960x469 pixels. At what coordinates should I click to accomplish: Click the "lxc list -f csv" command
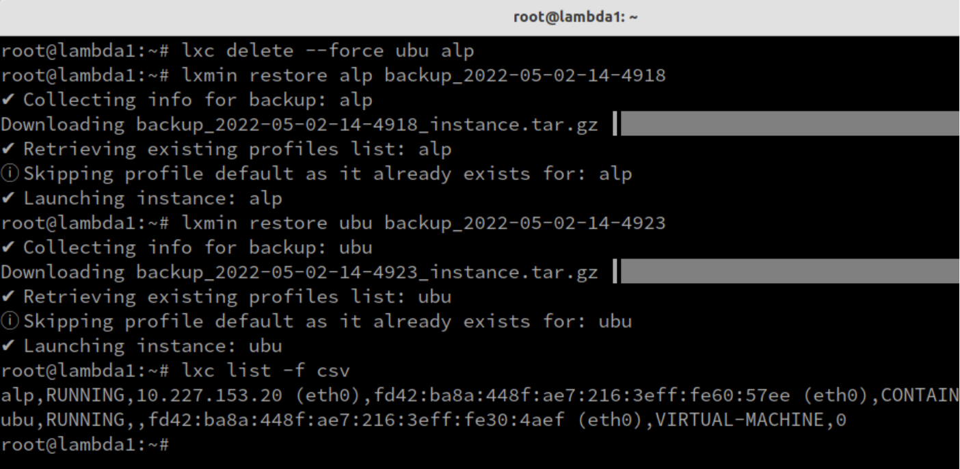265,371
